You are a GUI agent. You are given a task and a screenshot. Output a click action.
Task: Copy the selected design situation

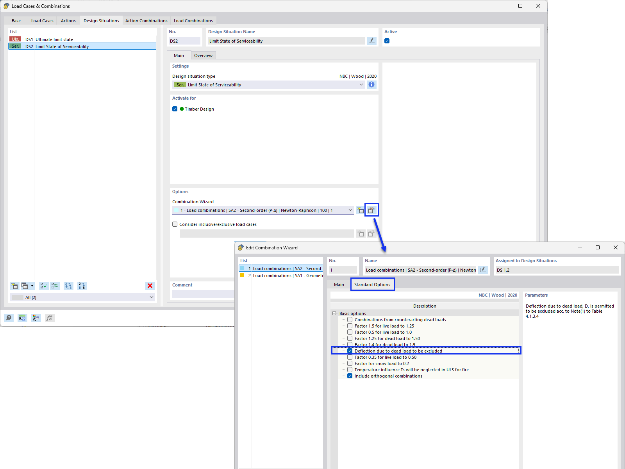coord(25,286)
